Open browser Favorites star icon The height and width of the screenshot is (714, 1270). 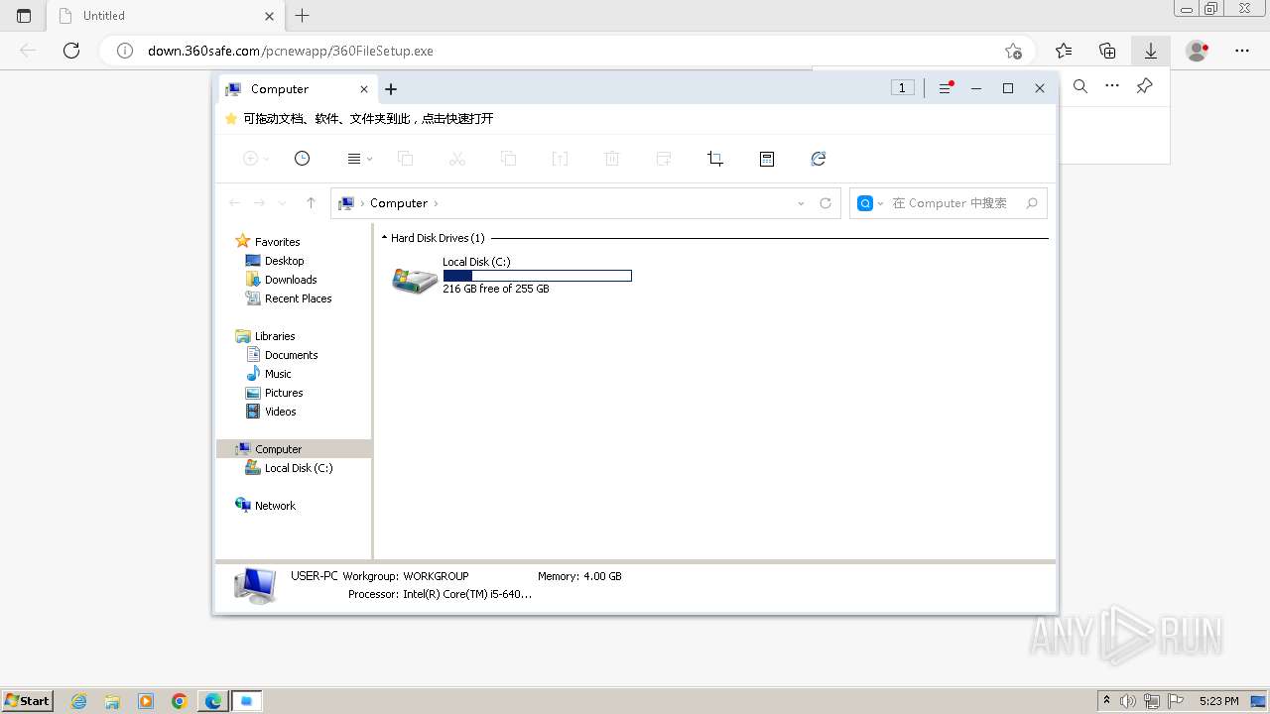[x=1064, y=51]
